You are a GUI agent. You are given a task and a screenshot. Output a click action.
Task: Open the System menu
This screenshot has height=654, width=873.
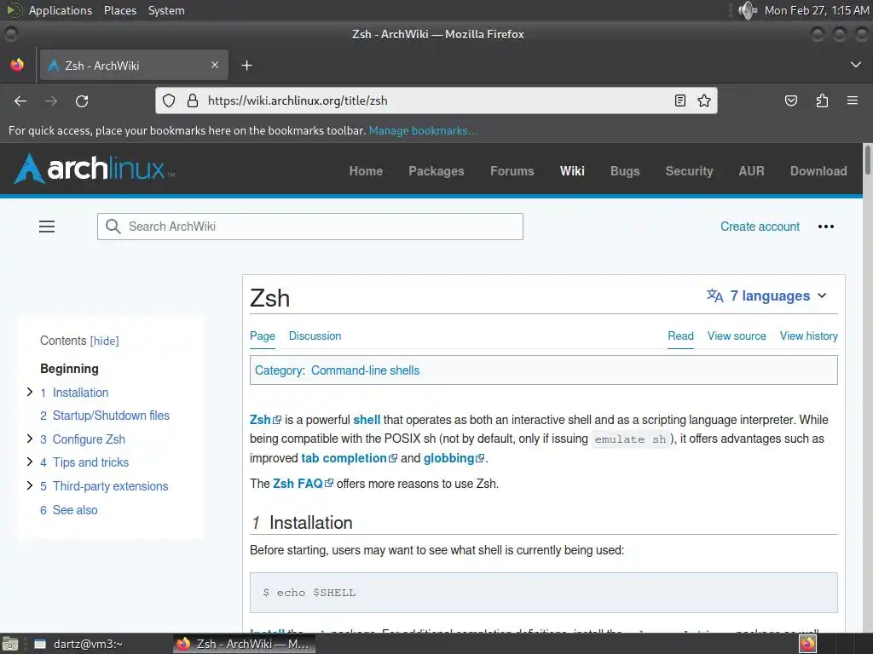pos(166,10)
